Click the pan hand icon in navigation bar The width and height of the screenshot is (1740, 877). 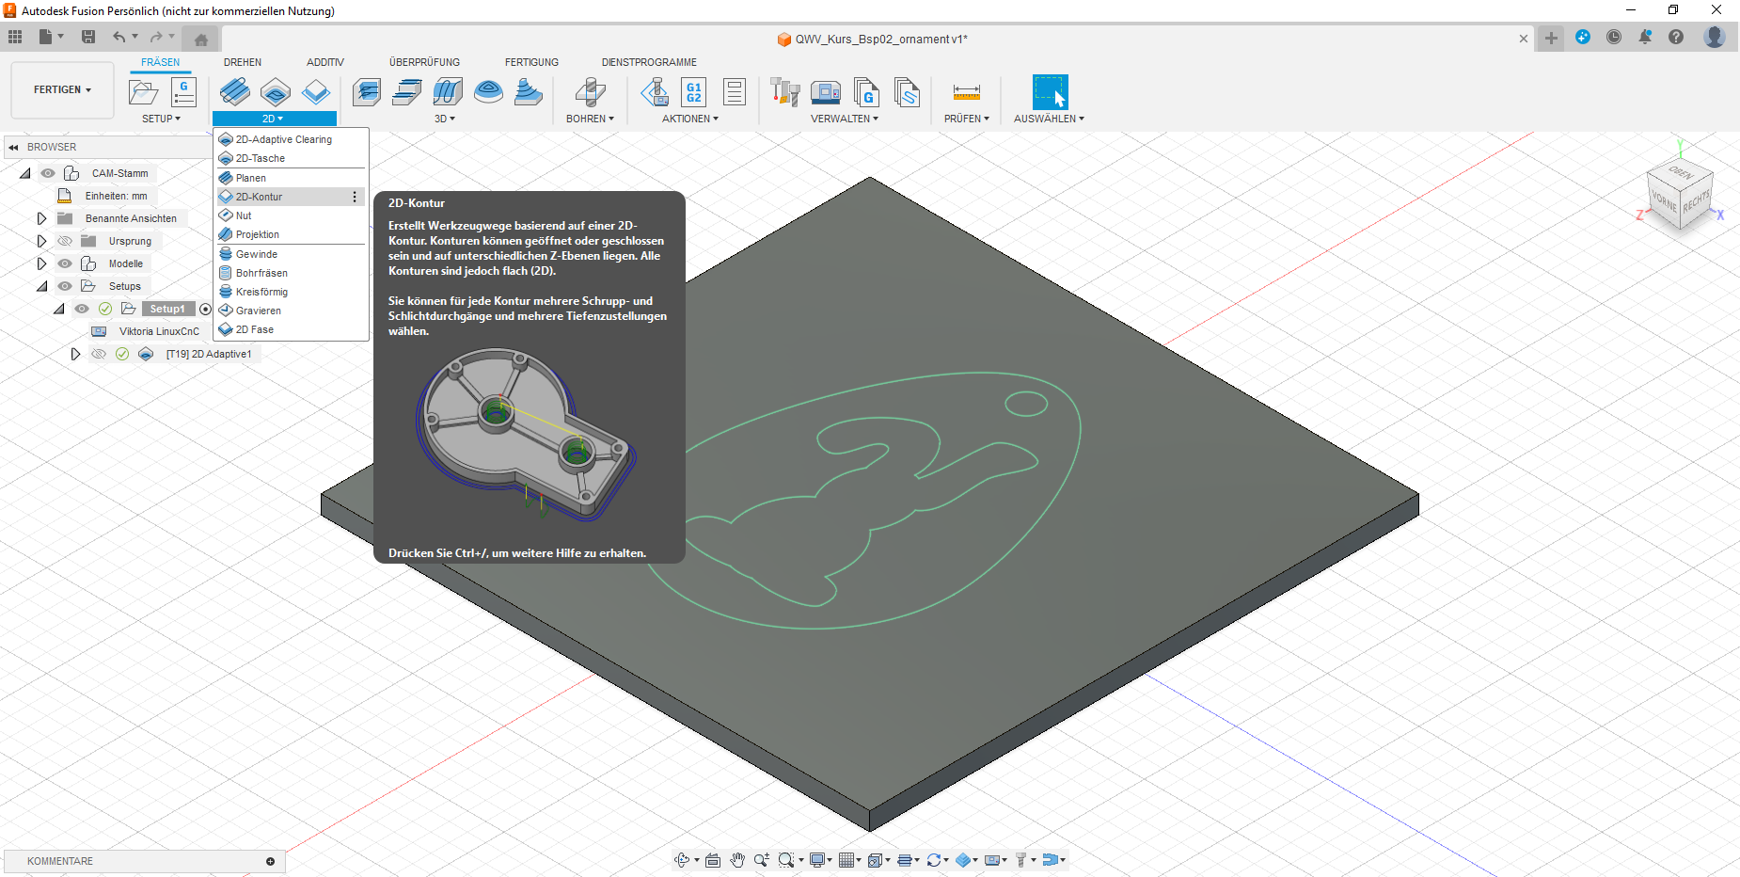(737, 860)
